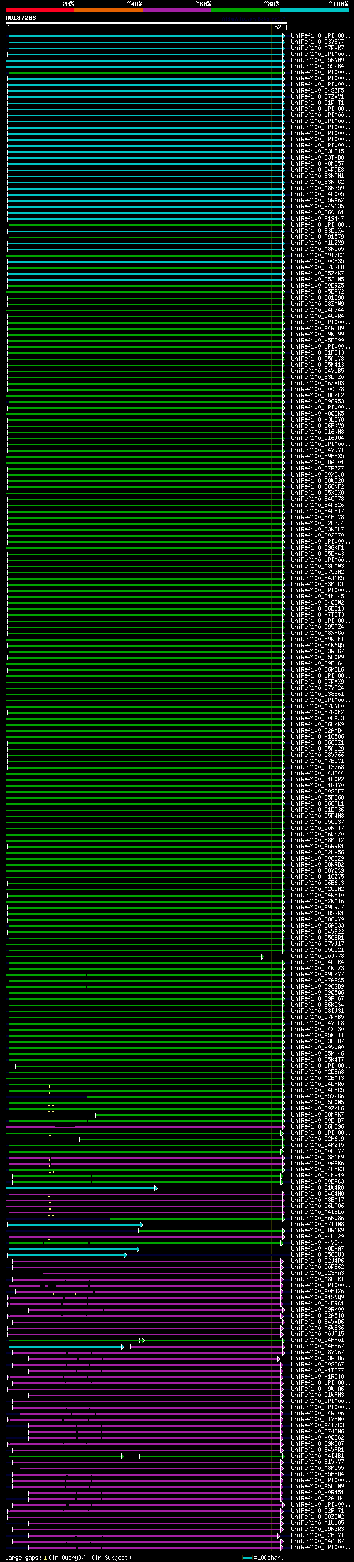The height and width of the screenshot is (1562, 354).
Task: Click the cyan alignment bar of UniRef100_Q5C3U3
Action: click(x=67, y=1254)
